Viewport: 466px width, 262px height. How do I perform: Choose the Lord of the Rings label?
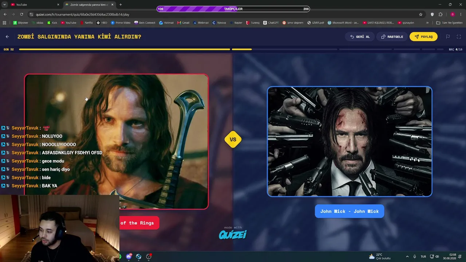(139, 223)
